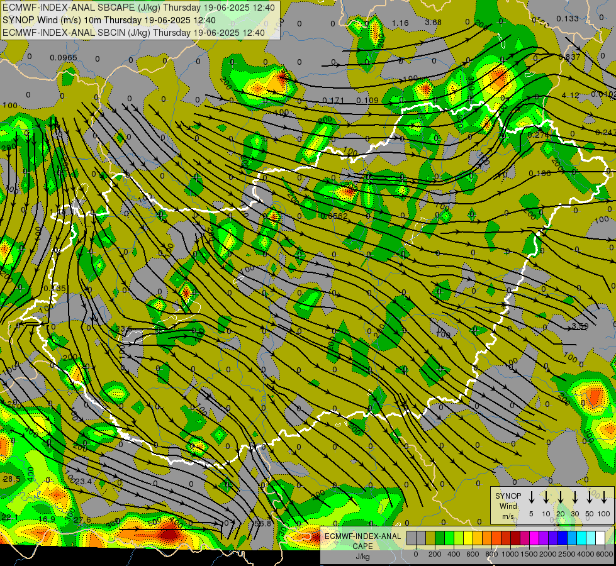Screen dimensions: 616x566
Task: Click the map value 0.171
Action: click(333, 101)
